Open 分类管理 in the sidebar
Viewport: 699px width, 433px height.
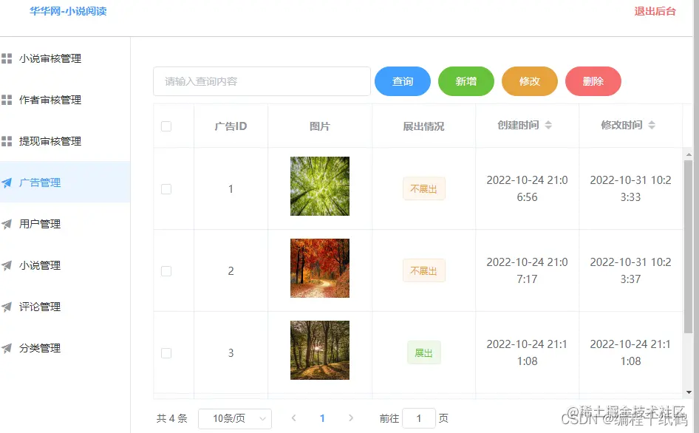(x=65, y=348)
